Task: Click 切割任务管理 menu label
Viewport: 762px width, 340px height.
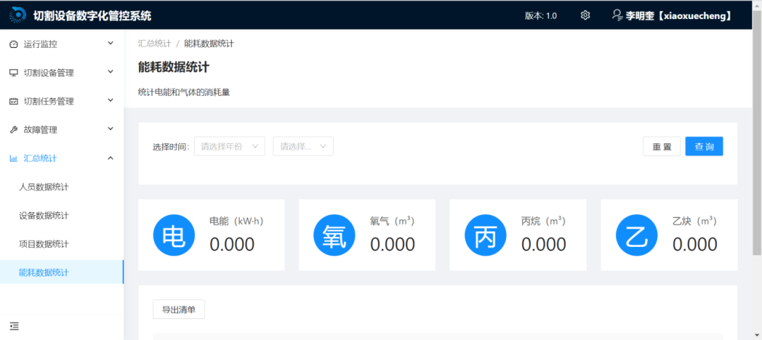Action: [x=49, y=102]
